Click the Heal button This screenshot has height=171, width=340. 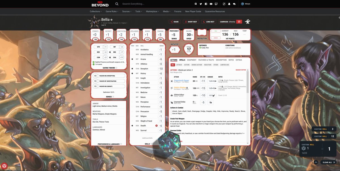216,31
